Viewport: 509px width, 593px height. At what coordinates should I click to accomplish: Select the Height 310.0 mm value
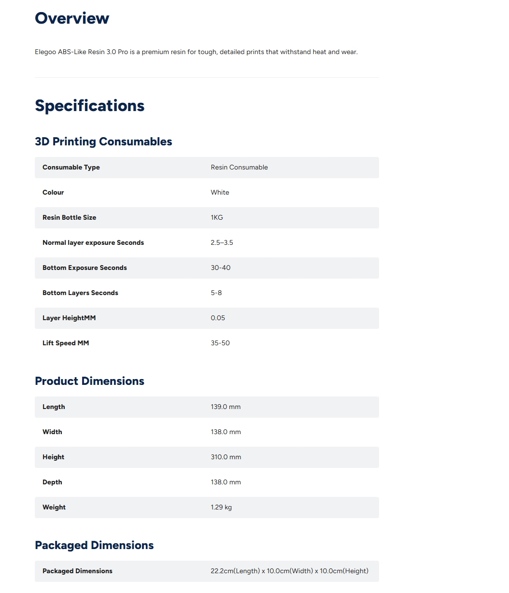(x=226, y=457)
